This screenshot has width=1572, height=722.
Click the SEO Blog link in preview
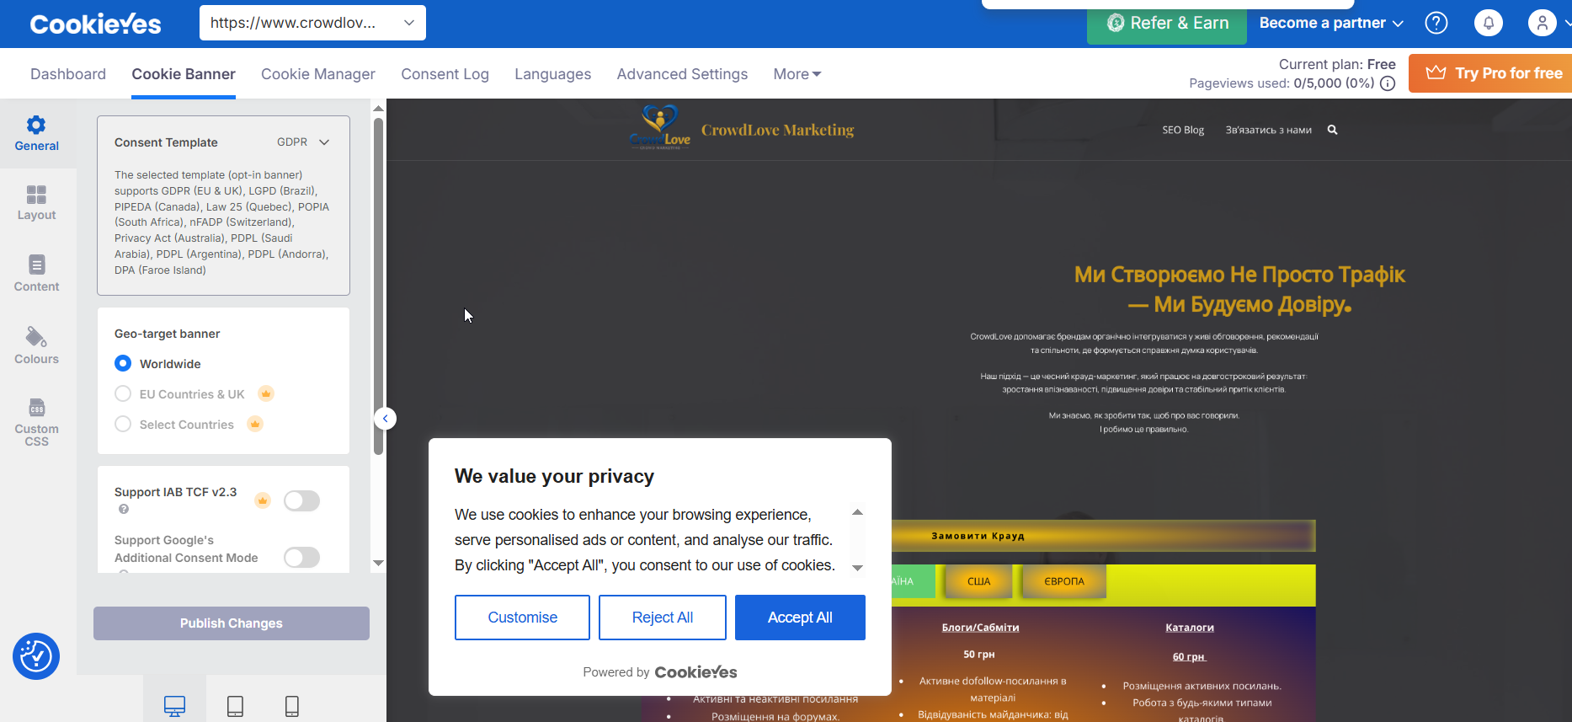pos(1183,130)
